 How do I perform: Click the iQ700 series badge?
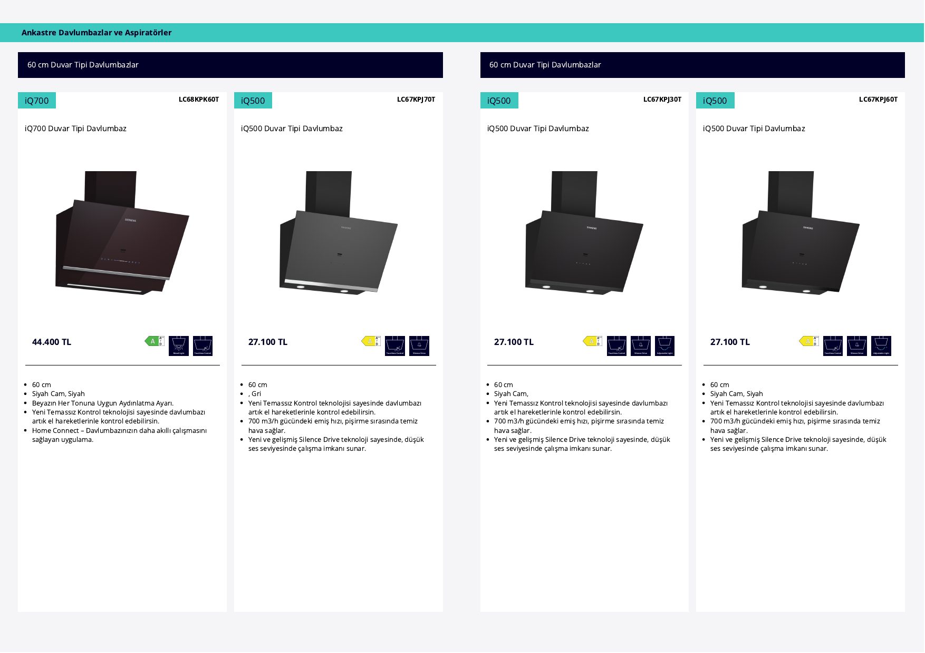(x=37, y=101)
